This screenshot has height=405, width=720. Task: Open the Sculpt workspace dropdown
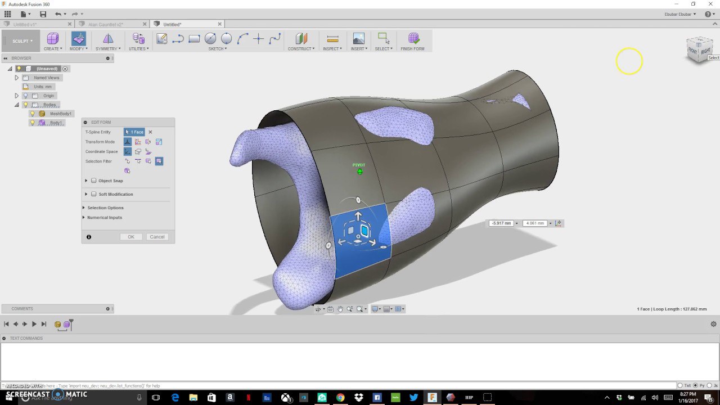click(x=23, y=41)
